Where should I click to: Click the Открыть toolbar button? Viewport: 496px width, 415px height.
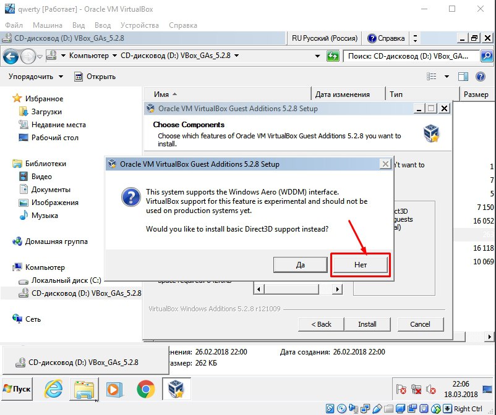[x=95, y=77]
